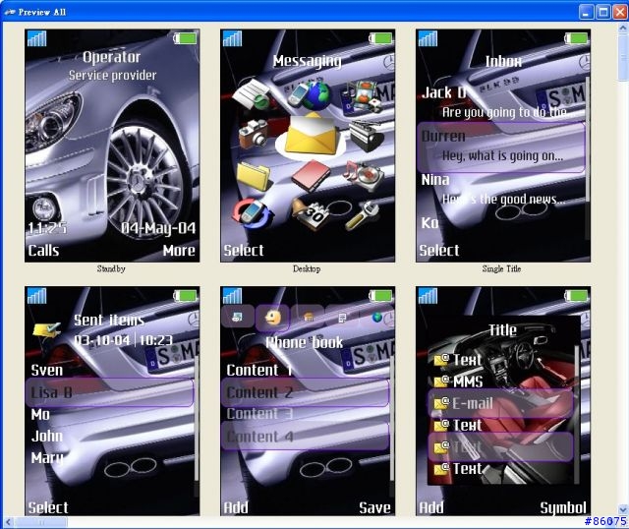Close the Preview All window
Viewport: 629px width, 529px height.
(x=620, y=12)
